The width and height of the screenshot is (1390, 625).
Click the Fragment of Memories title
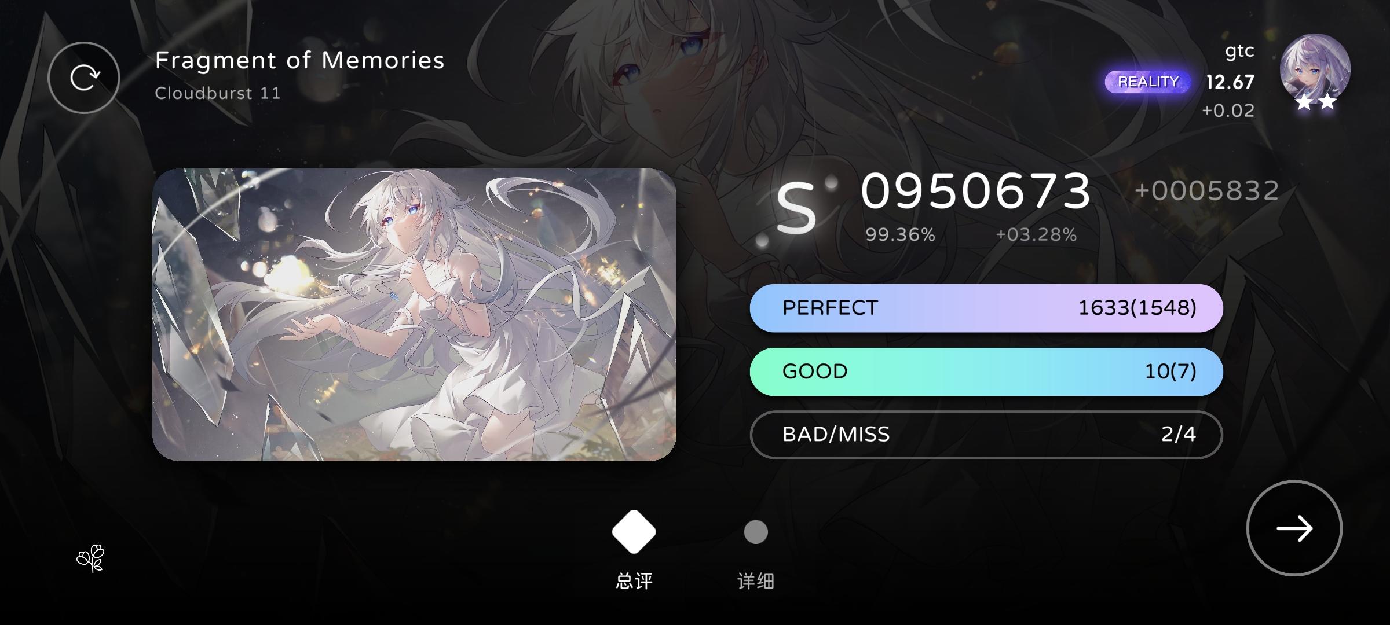coord(299,60)
